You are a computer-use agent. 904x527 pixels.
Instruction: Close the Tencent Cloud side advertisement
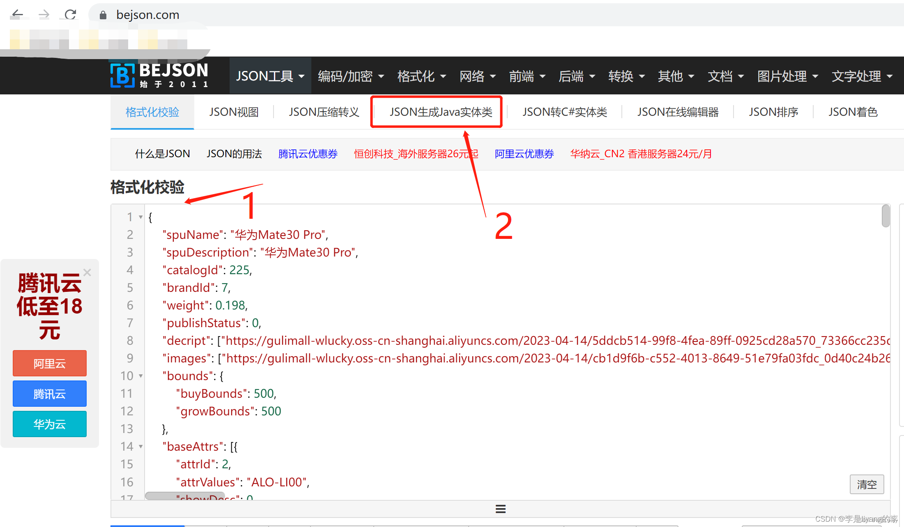click(x=87, y=273)
